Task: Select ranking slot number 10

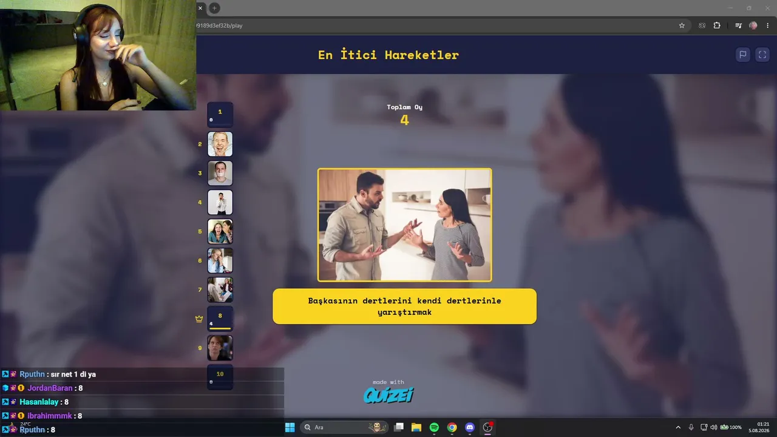Action: [220, 377]
